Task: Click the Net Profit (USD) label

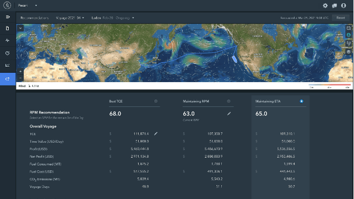Action: point(41,157)
